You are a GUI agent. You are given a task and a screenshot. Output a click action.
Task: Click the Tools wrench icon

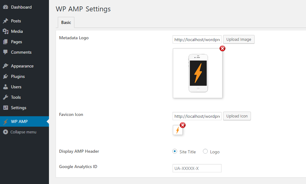[6, 97]
